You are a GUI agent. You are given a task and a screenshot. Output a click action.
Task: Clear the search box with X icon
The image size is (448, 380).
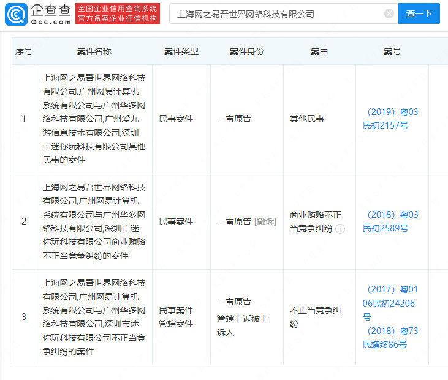389,13
